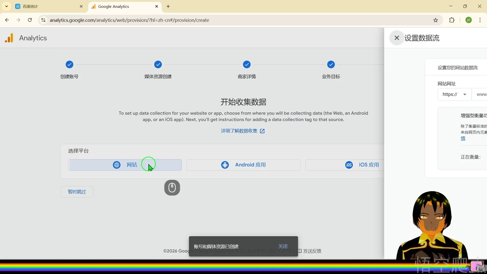Bookmark this page with star icon
487x274 pixels.
click(436, 20)
